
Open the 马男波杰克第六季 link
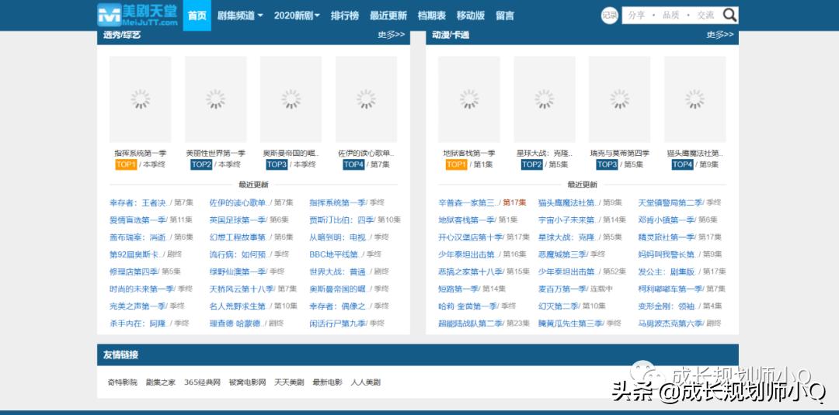click(x=670, y=323)
